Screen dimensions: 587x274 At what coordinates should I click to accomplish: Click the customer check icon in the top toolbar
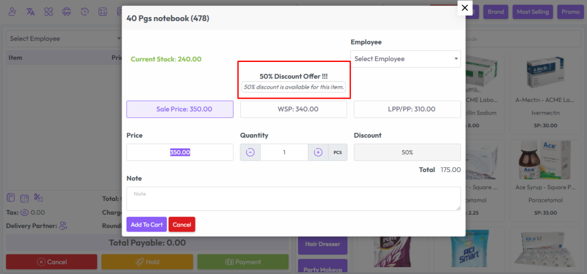tap(13, 11)
